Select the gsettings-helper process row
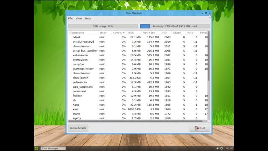 point(138,69)
